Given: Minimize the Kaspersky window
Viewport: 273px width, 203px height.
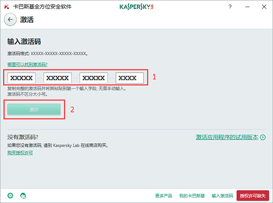Looking at the screenshot, I should 247,7.
